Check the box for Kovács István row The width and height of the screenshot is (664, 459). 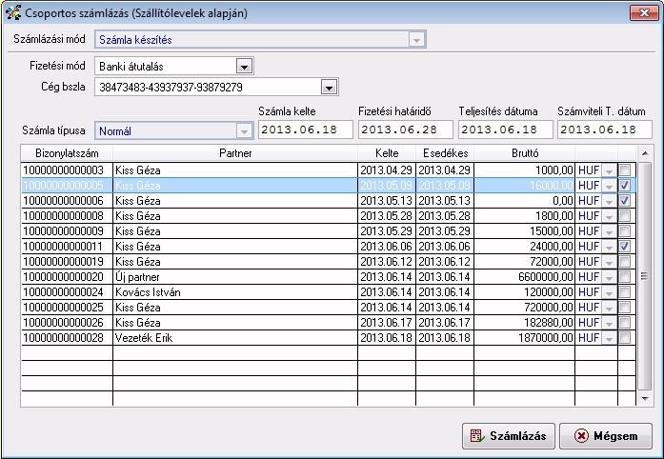625,292
